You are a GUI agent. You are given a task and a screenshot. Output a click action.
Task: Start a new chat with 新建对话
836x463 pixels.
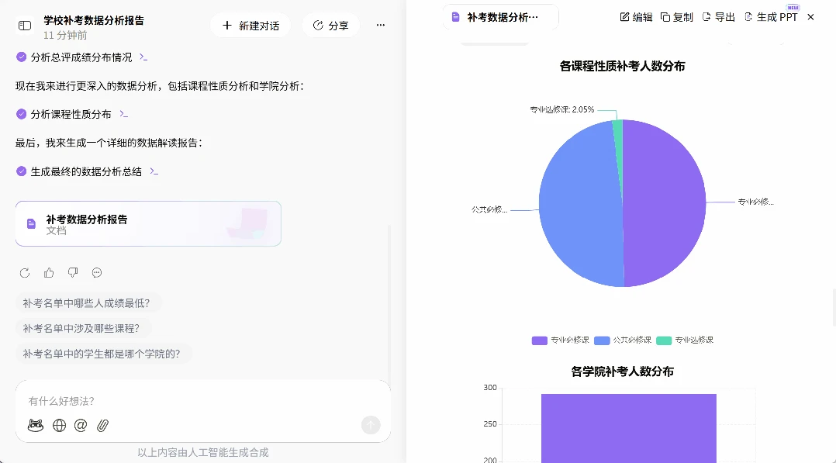250,26
